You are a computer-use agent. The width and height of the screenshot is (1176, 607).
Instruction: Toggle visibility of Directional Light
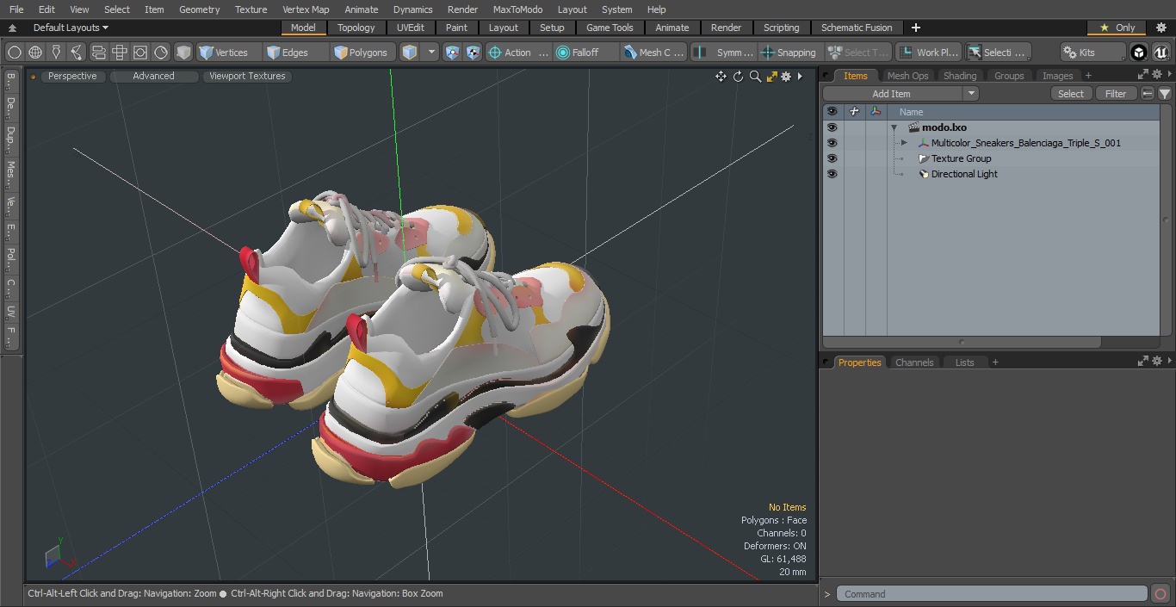pos(832,174)
